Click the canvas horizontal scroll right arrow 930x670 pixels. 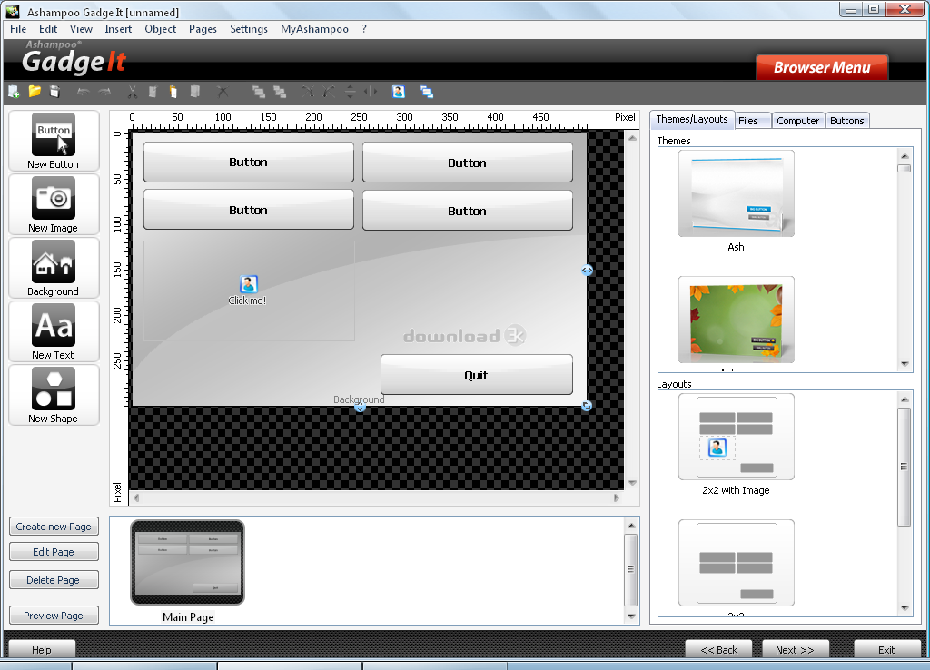point(617,498)
